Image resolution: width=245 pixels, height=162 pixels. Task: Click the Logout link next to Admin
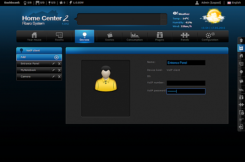(x=215, y=3)
